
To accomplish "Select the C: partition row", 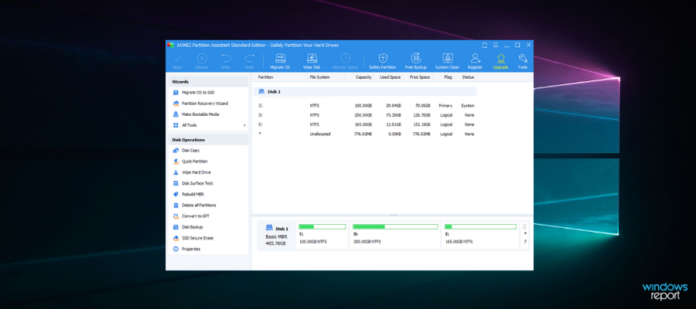I will pos(365,106).
